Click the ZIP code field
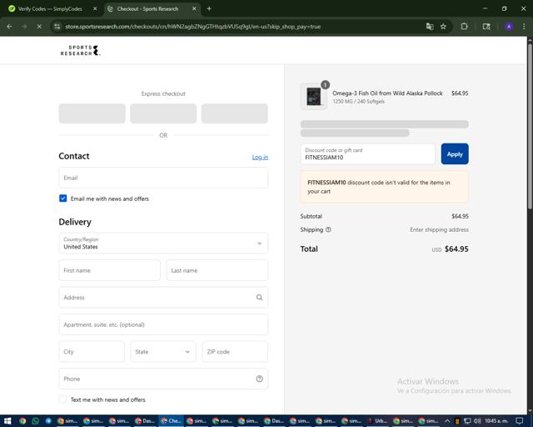This screenshot has width=533, height=427. [235, 351]
